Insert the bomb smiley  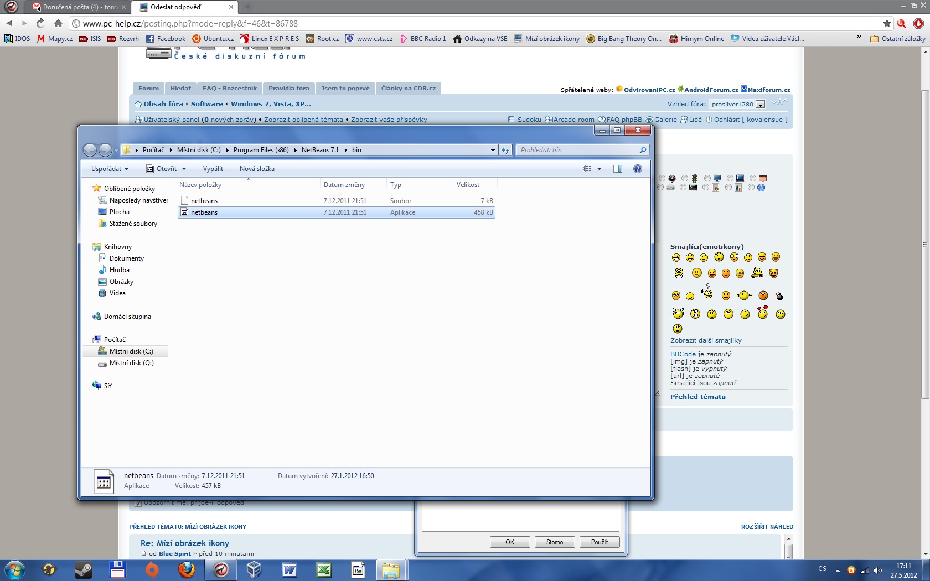point(779,296)
